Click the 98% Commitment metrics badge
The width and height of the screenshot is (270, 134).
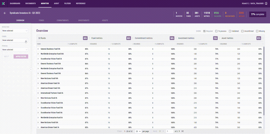172,38
